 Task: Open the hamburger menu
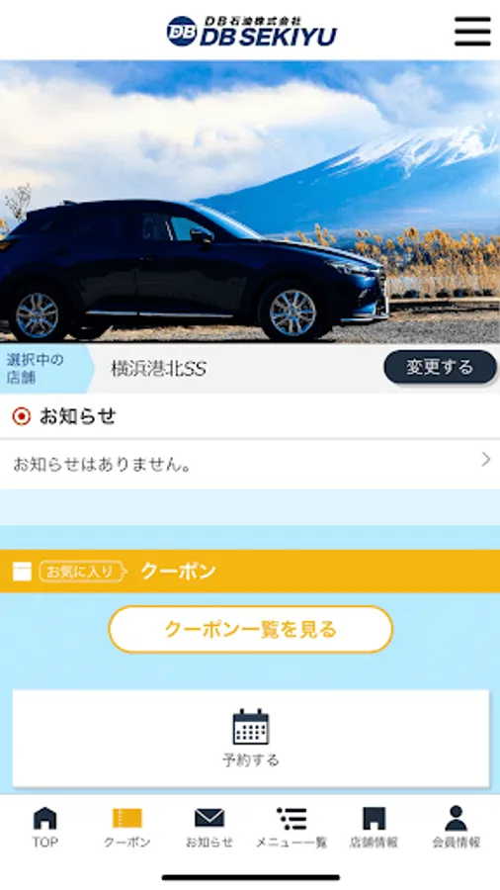coord(472,32)
